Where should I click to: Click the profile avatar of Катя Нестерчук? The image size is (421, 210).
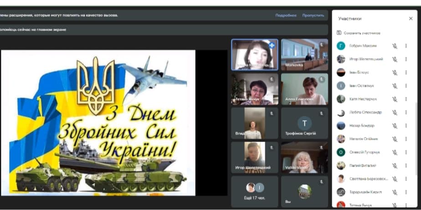341,99
